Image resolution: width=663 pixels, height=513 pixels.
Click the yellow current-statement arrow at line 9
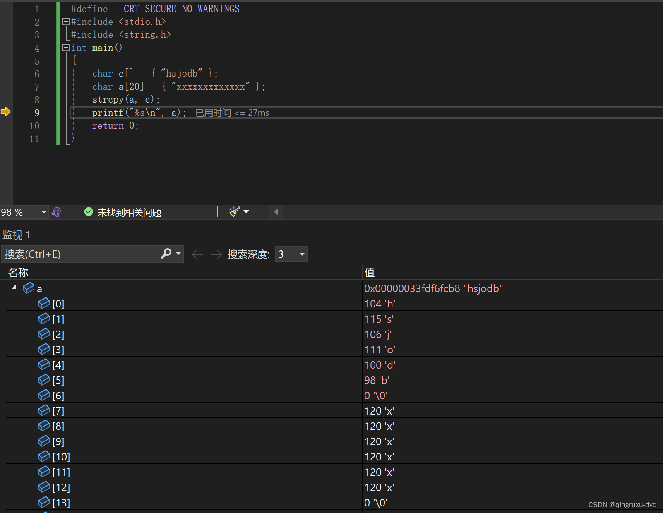5,112
